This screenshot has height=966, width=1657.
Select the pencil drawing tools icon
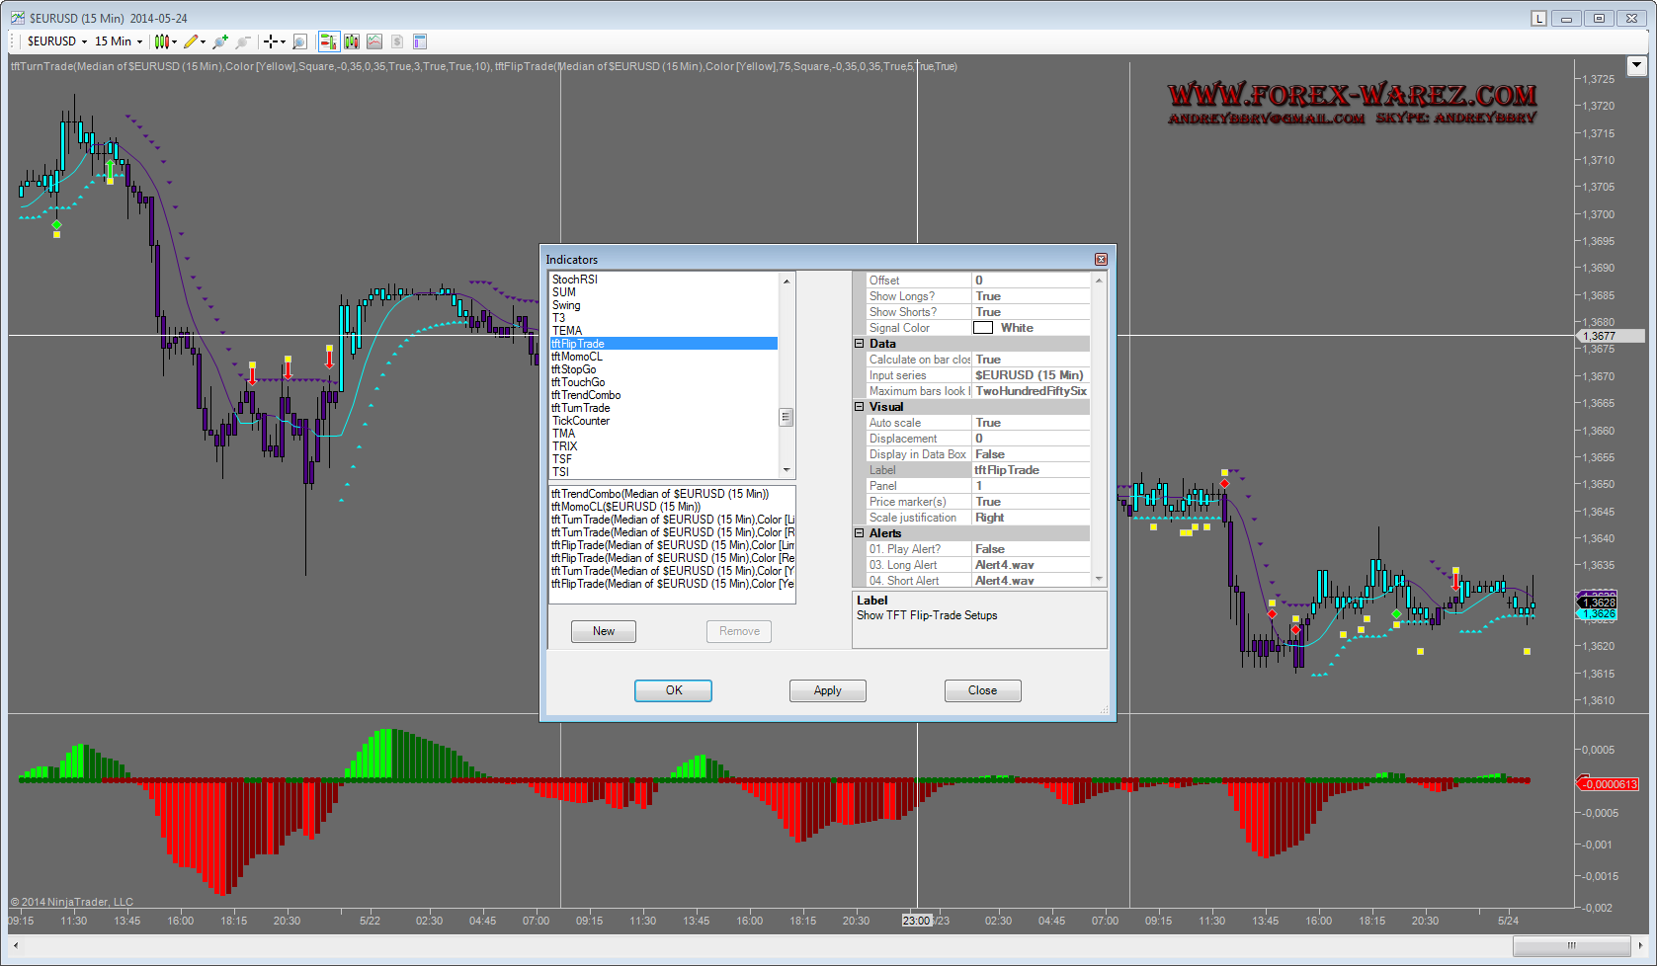coord(191,41)
